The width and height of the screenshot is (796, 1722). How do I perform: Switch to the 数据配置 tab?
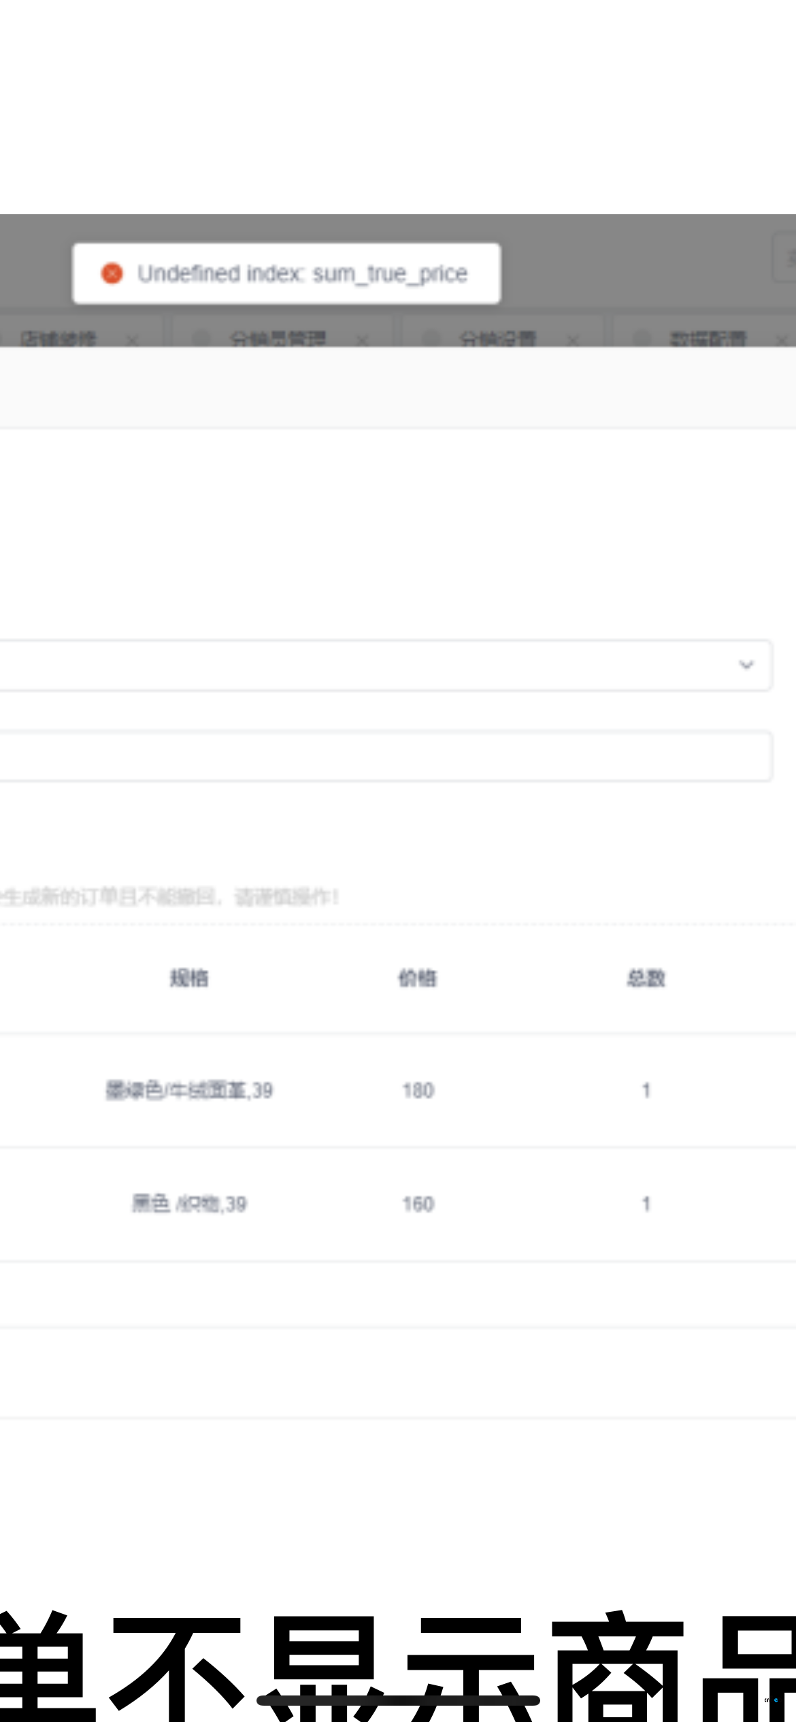708,338
